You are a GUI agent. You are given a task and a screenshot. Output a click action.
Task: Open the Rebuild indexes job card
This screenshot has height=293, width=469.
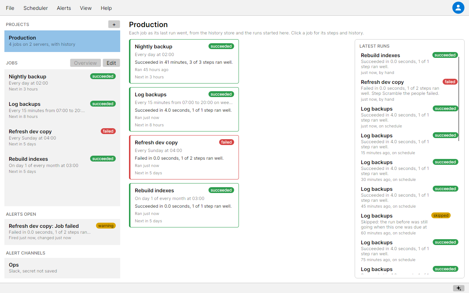[x=184, y=205]
